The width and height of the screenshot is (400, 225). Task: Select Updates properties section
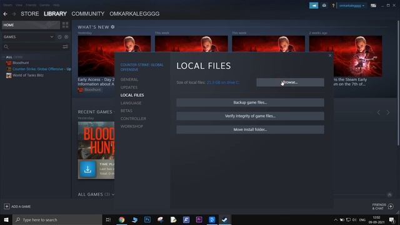coord(129,87)
